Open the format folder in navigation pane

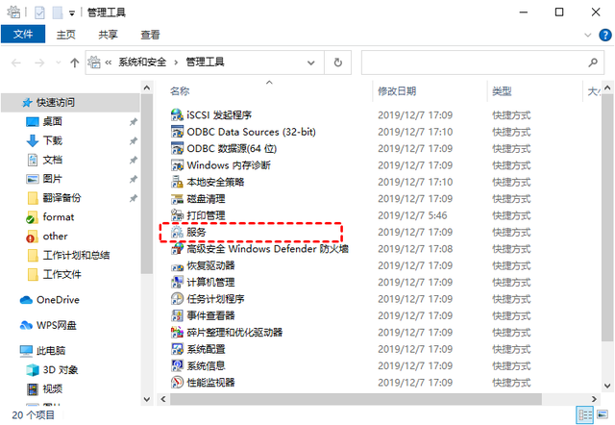tap(58, 217)
